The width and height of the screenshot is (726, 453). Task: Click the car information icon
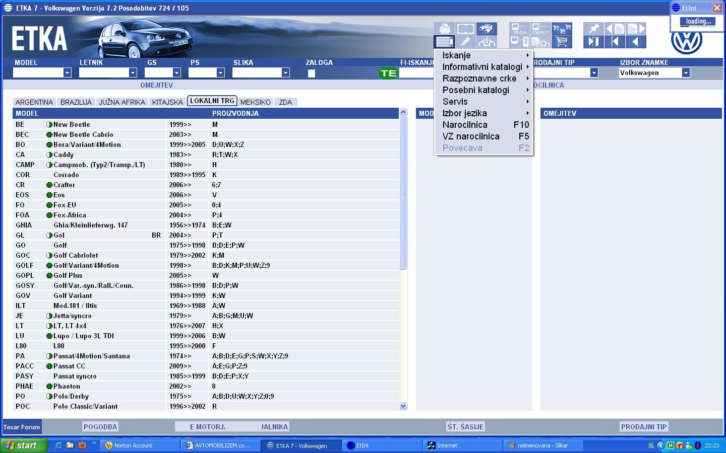pyautogui.click(x=487, y=42)
